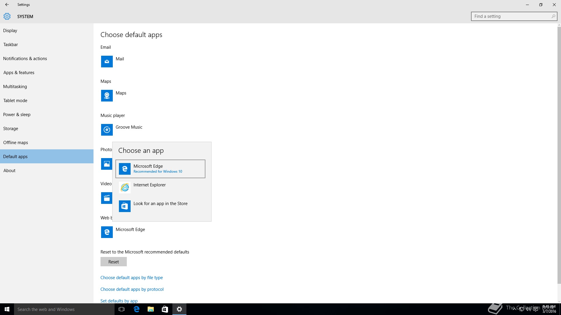Click the Maps default app label
Viewport: 561px width, 315px height.
pyautogui.click(x=121, y=93)
